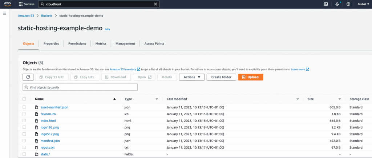Click the Create folder button
The image size is (372, 158).
(x=221, y=77)
